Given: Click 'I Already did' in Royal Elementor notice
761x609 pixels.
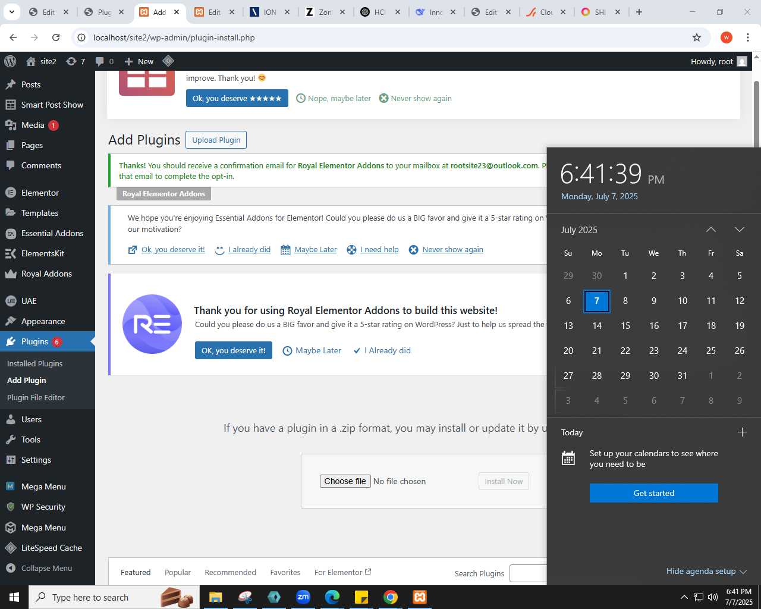Looking at the screenshot, I should click(x=382, y=350).
